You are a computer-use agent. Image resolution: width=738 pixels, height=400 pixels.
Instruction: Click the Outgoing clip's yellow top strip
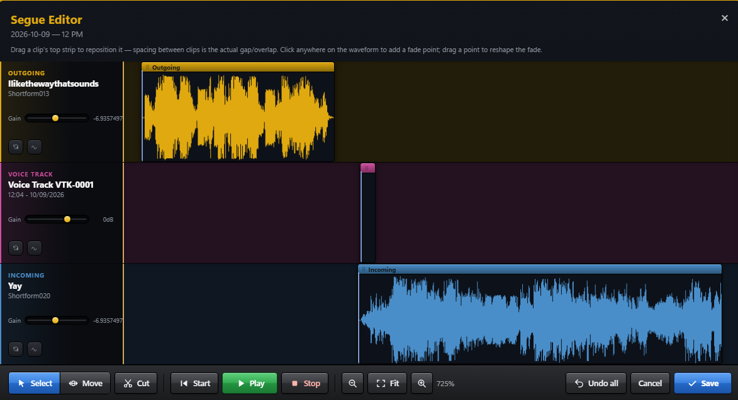[238, 67]
